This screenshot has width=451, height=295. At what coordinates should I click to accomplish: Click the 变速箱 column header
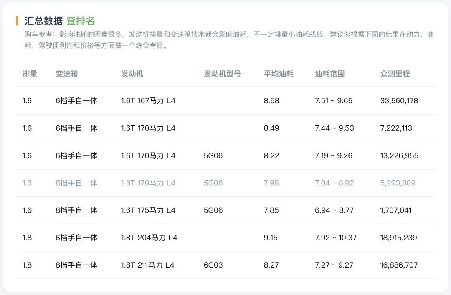coord(67,74)
